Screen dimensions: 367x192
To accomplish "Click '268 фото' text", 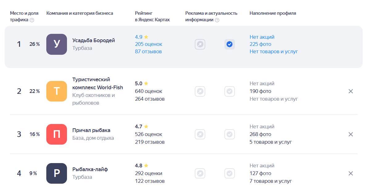I will (x=260, y=134).
